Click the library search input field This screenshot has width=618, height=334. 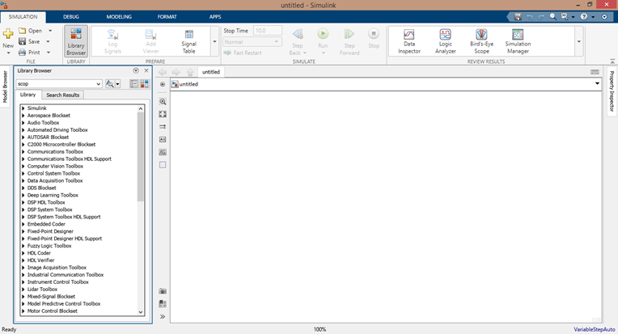[x=57, y=83]
